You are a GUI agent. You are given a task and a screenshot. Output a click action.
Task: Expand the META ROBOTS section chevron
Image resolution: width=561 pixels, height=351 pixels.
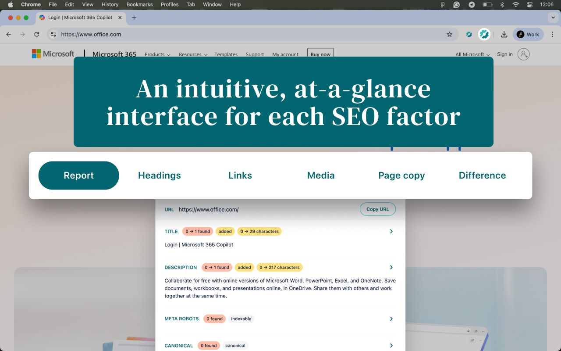(391, 319)
